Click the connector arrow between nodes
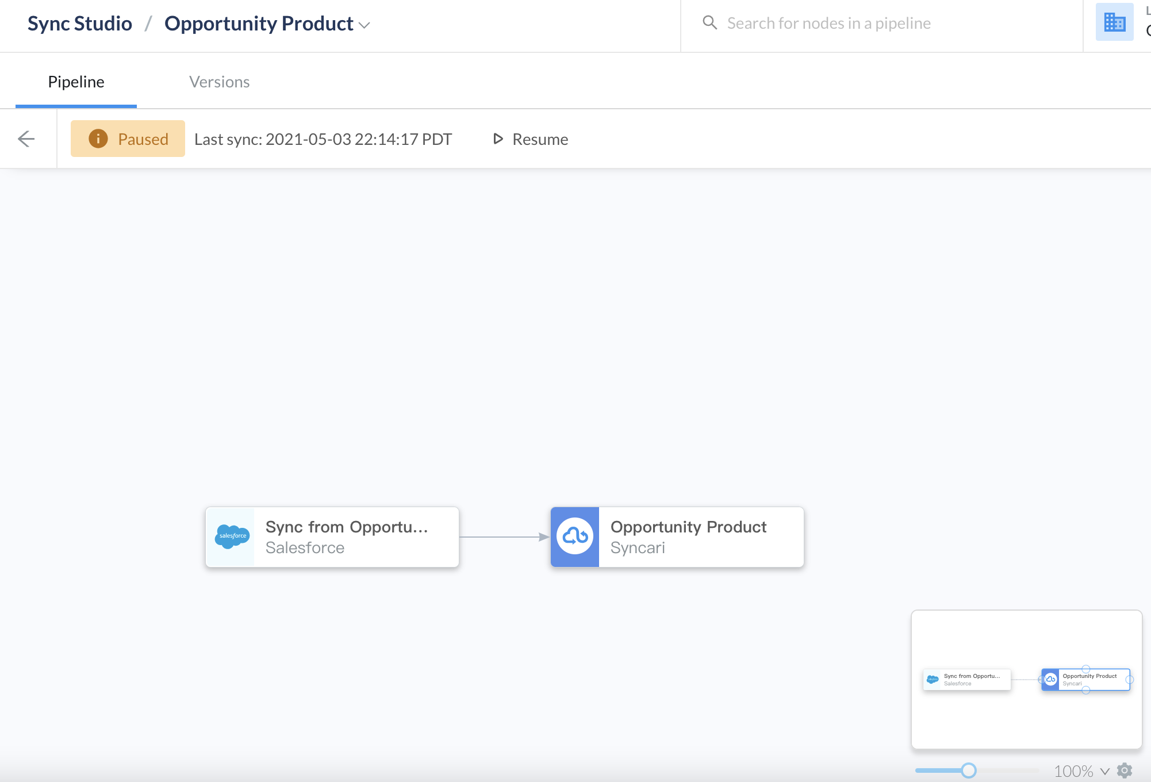Image resolution: width=1151 pixels, height=782 pixels. (x=505, y=537)
